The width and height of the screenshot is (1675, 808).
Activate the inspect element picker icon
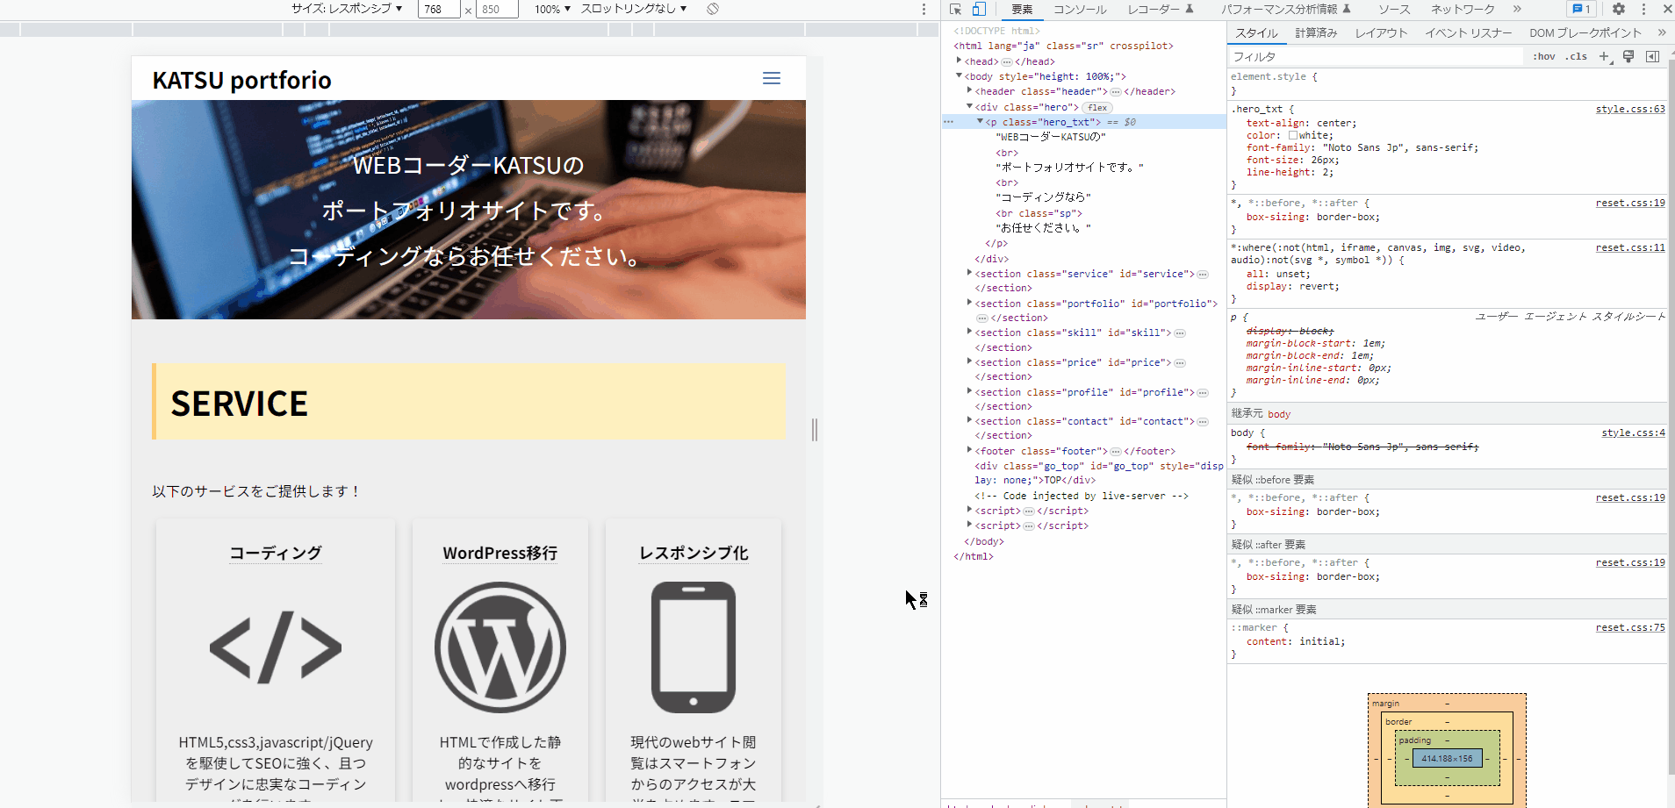click(955, 9)
